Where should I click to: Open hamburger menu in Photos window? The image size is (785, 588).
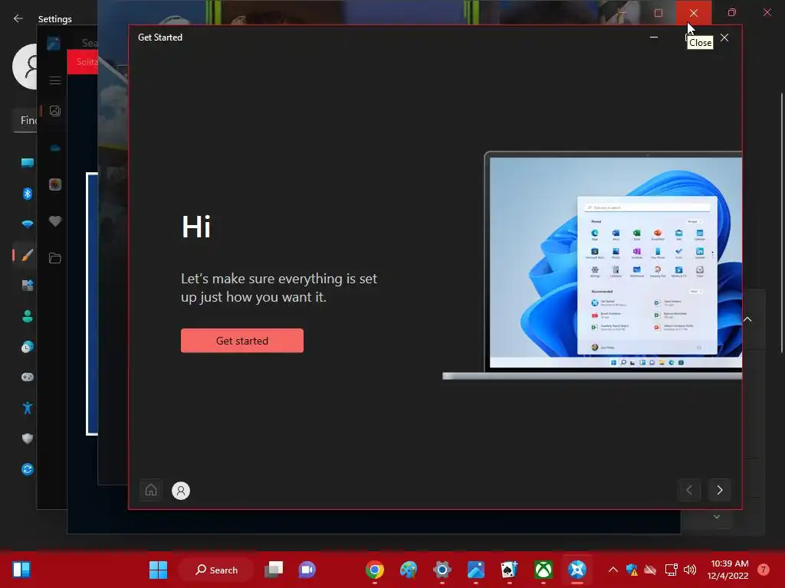tap(55, 80)
